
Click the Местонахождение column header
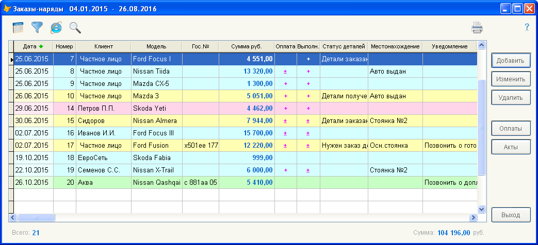point(395,46)
